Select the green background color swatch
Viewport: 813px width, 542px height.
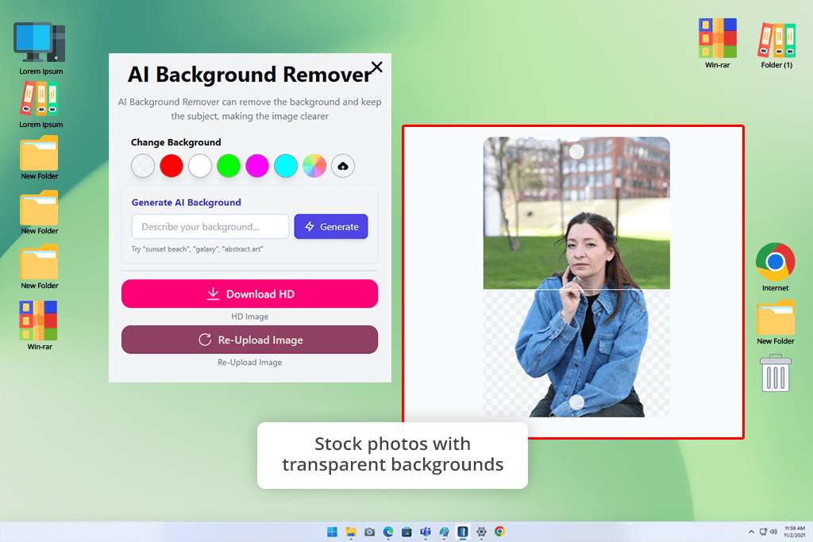point(229,166)
